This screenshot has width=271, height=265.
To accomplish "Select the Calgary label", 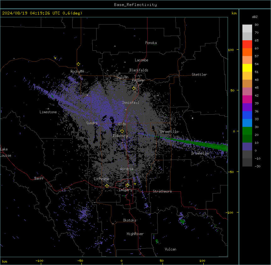I will (x=125, y=190).
